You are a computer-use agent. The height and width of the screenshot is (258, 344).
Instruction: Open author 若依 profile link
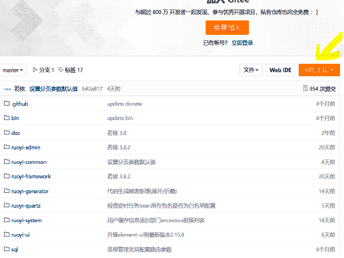click(x=19, y=89)
